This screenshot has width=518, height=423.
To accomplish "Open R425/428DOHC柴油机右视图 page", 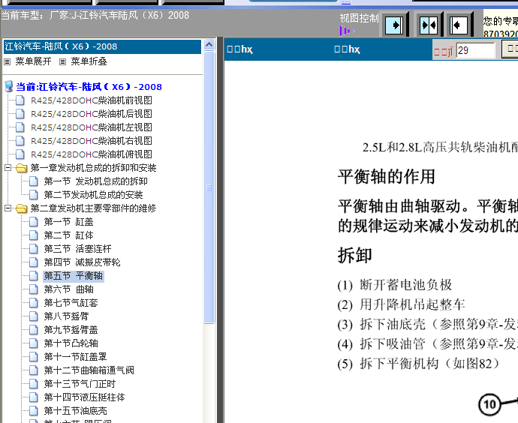I will [92, 141].
